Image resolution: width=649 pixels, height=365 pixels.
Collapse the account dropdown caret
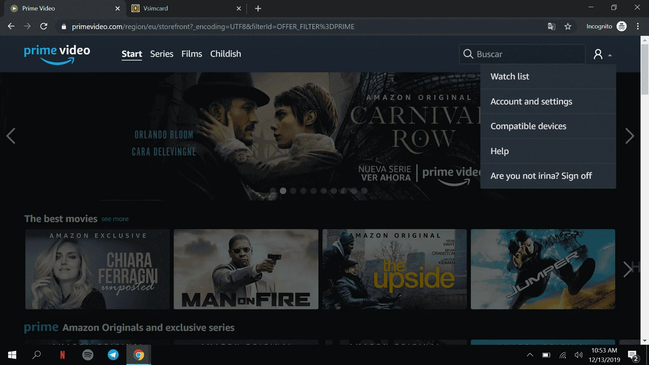[610, 55]
